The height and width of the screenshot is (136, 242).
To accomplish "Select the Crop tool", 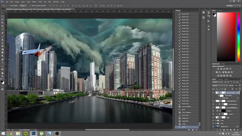I will pyautogui.click(x=2, y=26).
